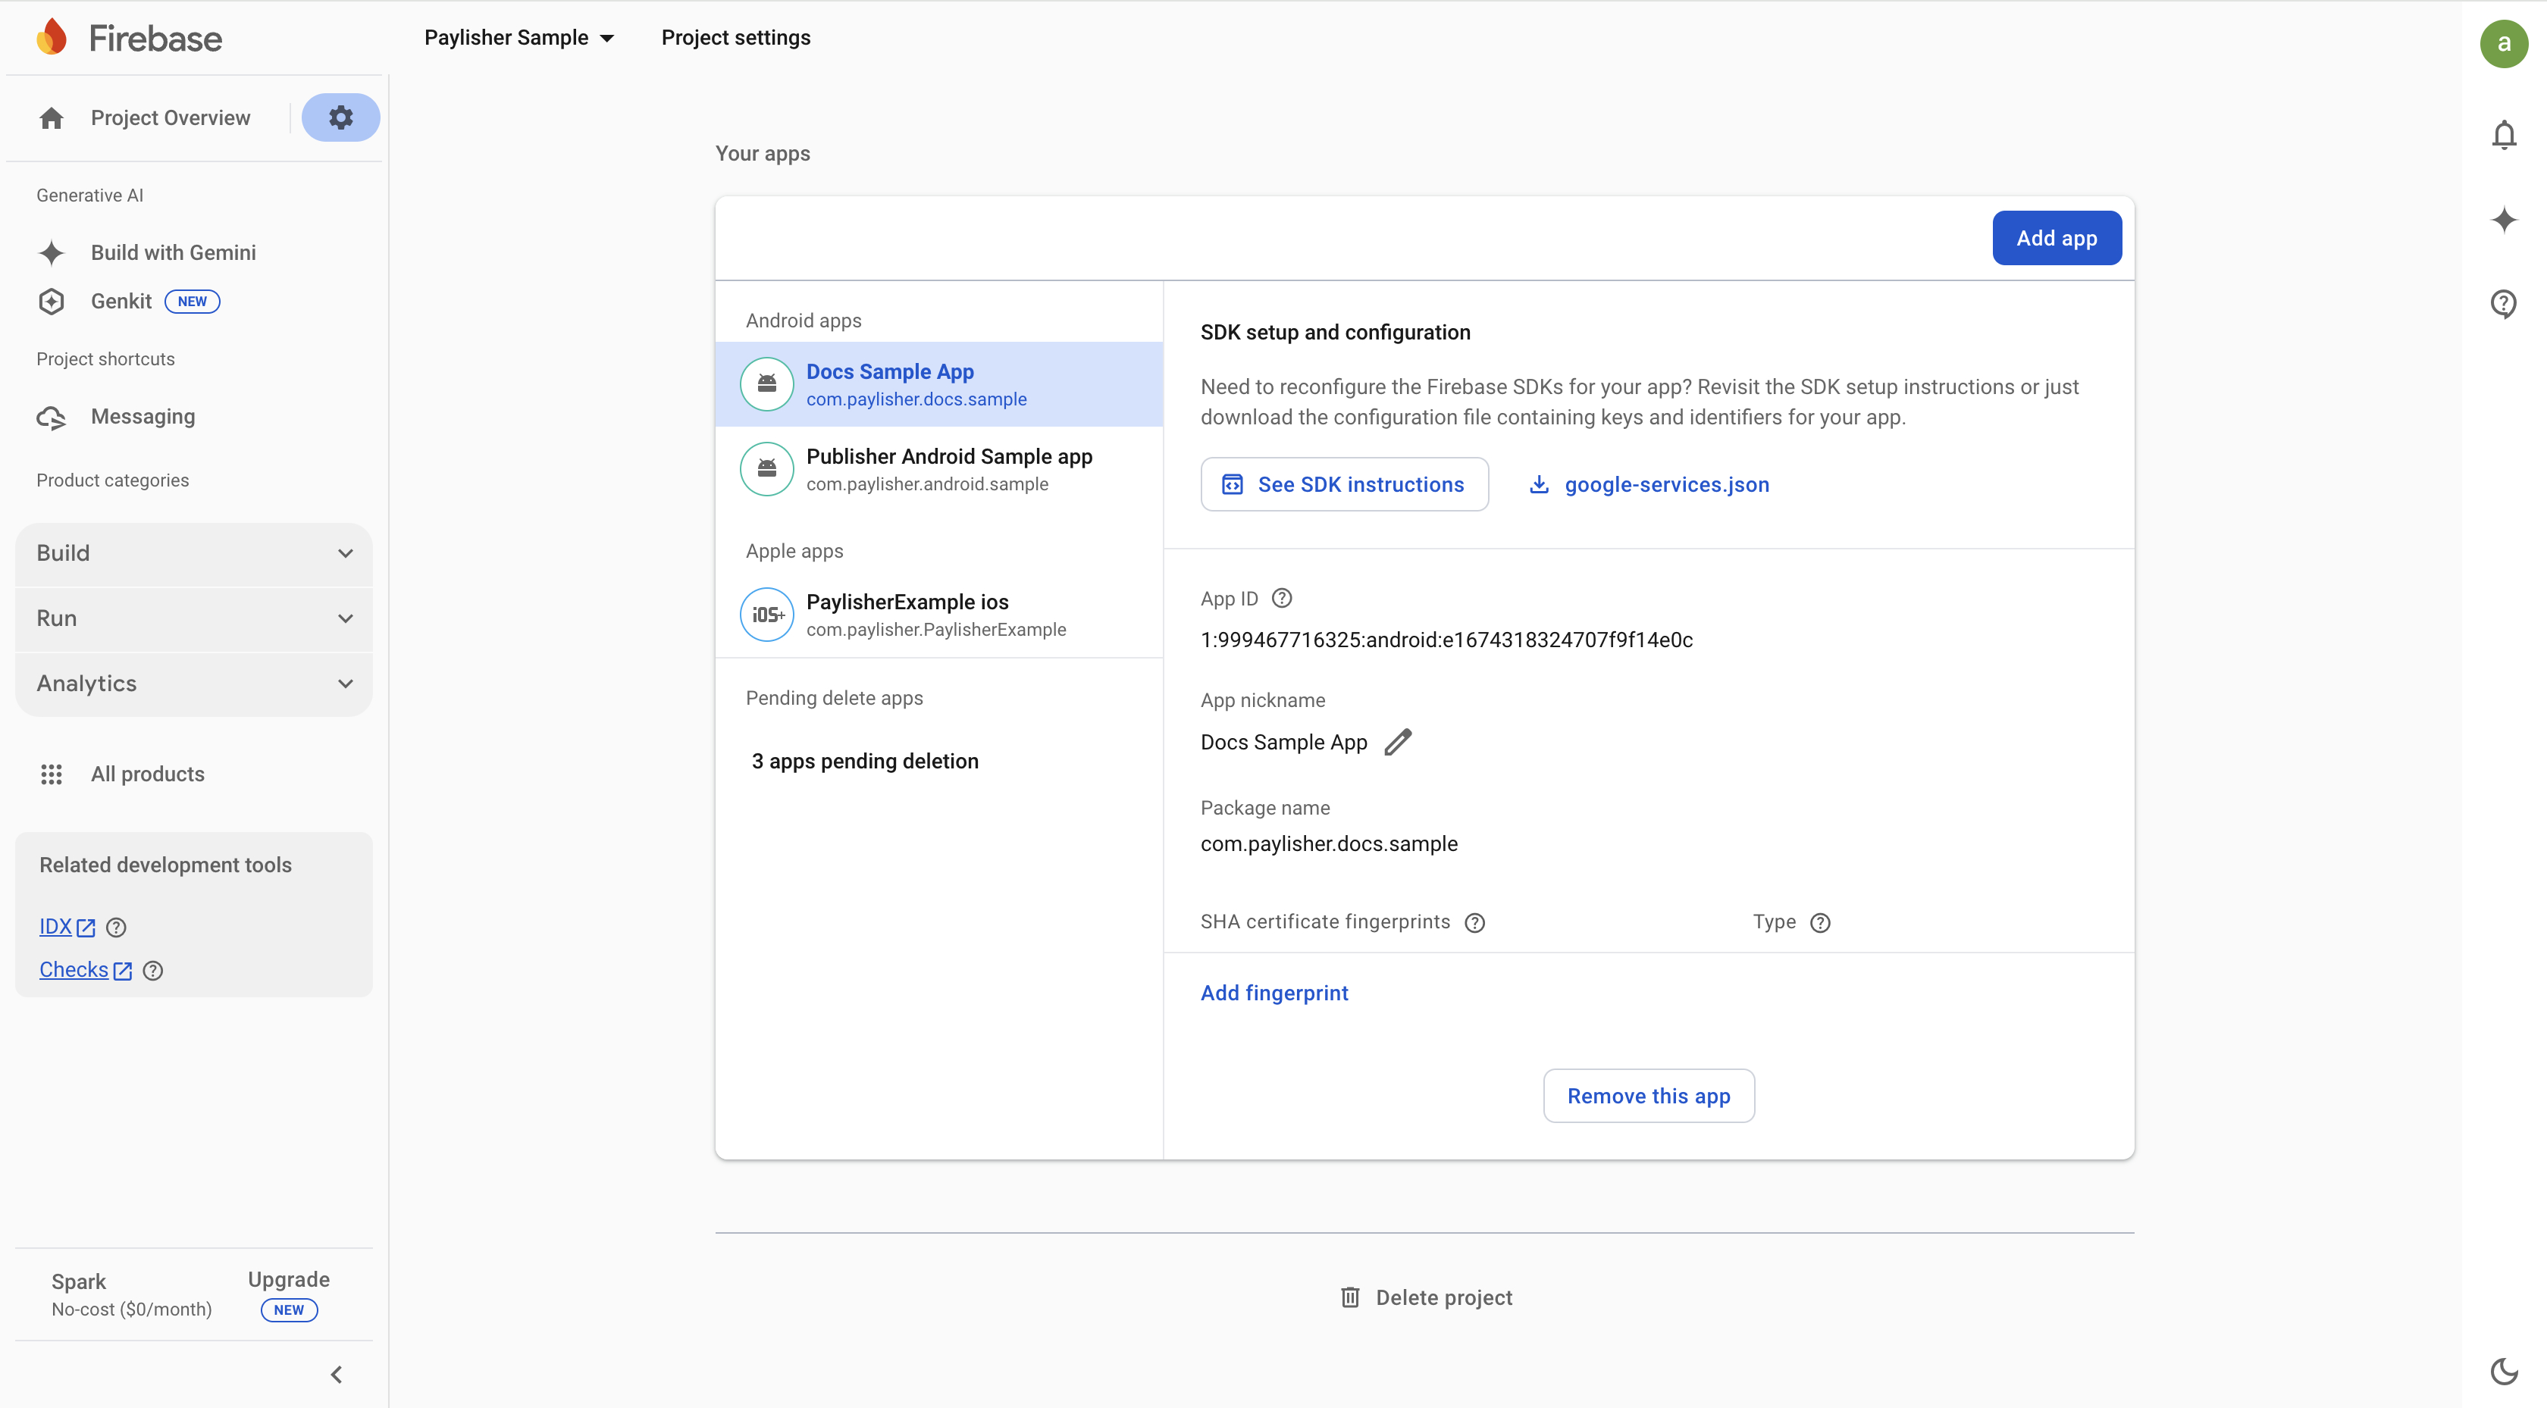Download google-services.json file
The image size is (2547, 1408).
(1649, 484)
